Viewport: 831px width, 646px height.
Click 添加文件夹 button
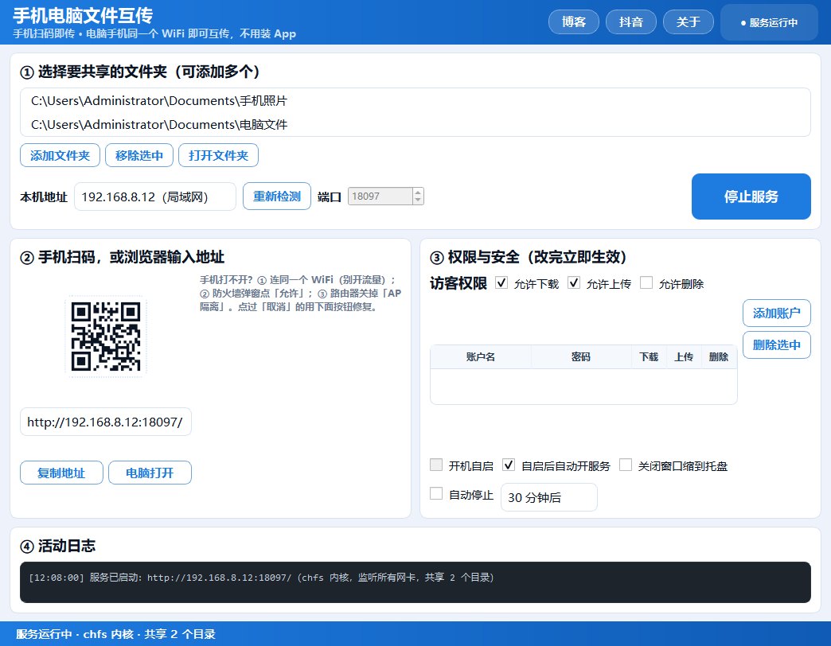tap(60, 156)
